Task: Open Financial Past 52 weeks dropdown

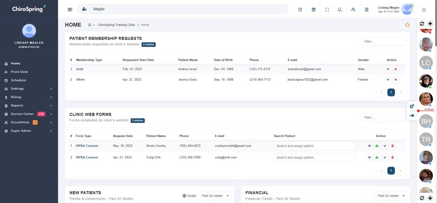Action: point(390,196)
